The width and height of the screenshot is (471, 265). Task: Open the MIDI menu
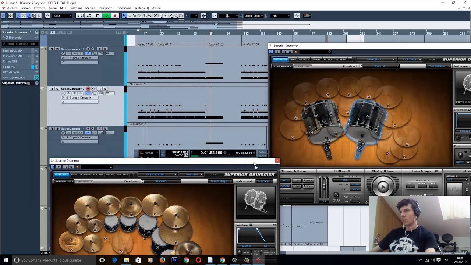(x=63, y=8)
